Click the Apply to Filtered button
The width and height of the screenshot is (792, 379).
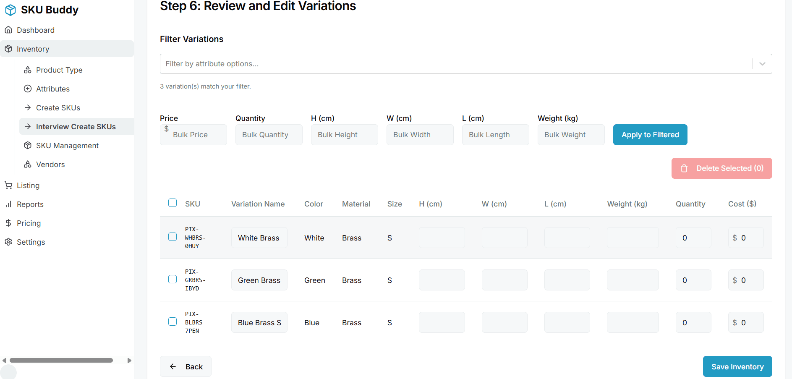point(650,134)
